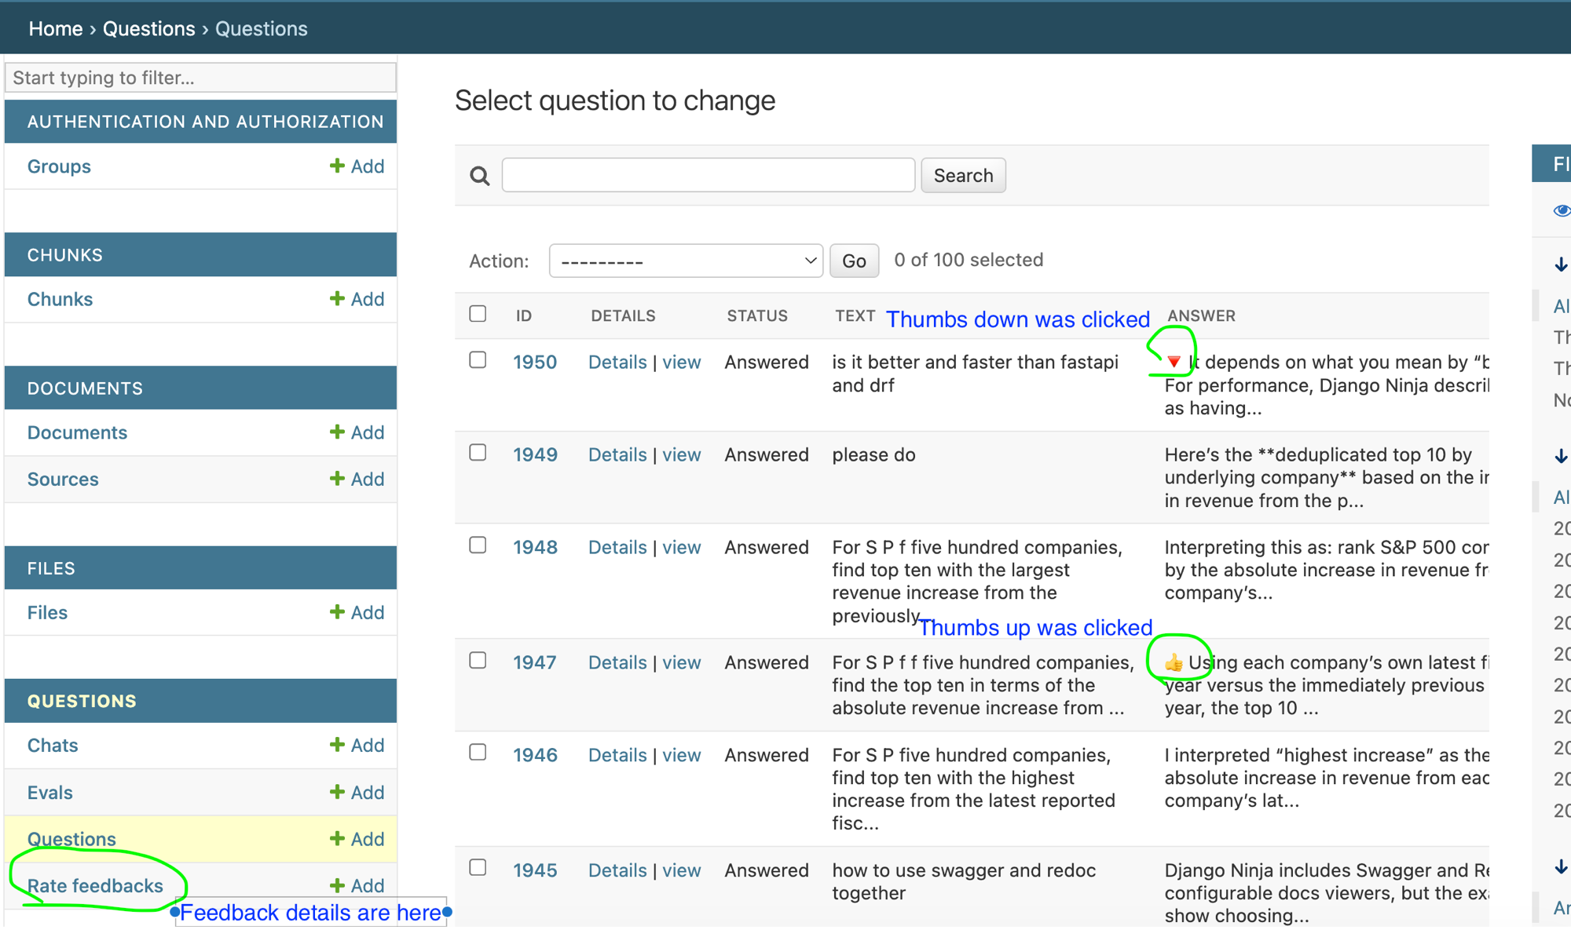
Task: Open question ID 1948
Action: click(x=535, y=547)
